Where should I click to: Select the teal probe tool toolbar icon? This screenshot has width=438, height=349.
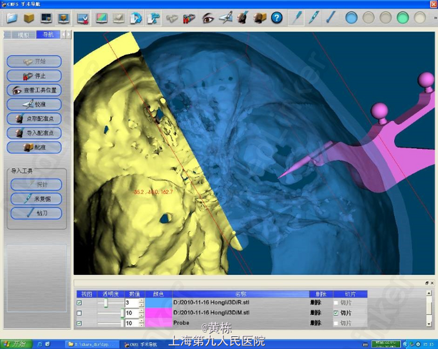(298, 18)
